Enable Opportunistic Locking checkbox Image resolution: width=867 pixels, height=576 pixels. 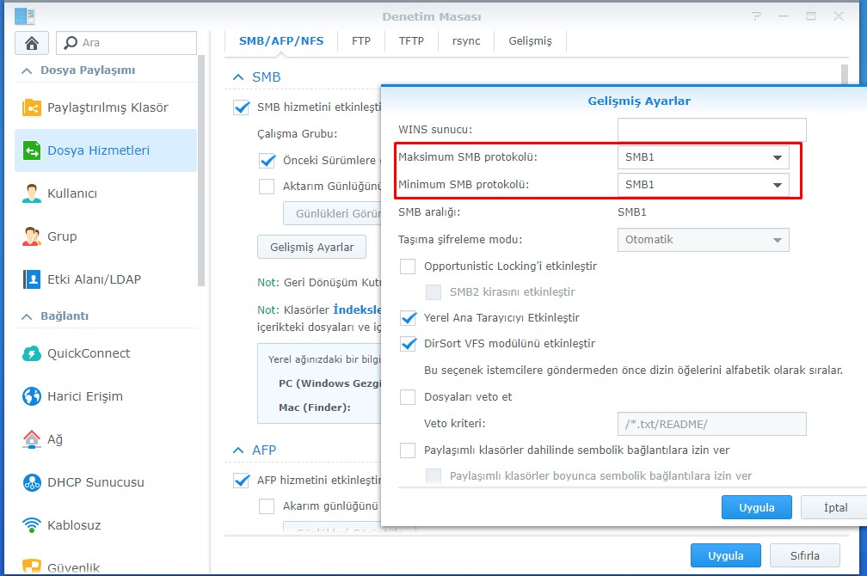(x=409, y=267)
